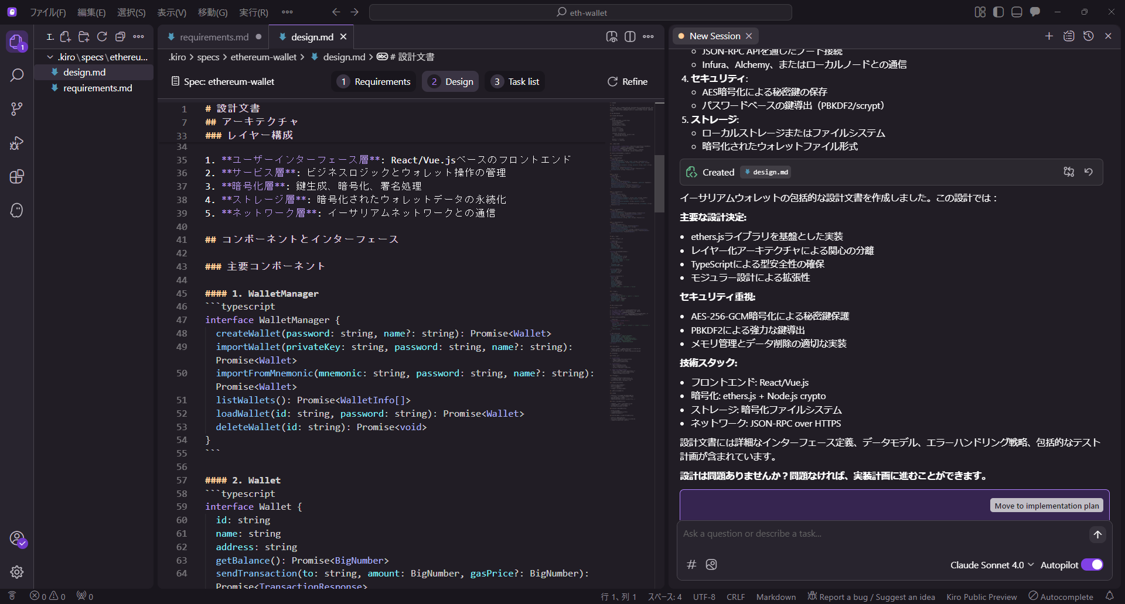
Task: Open Run and Debug view
Action: click(16, 143)
